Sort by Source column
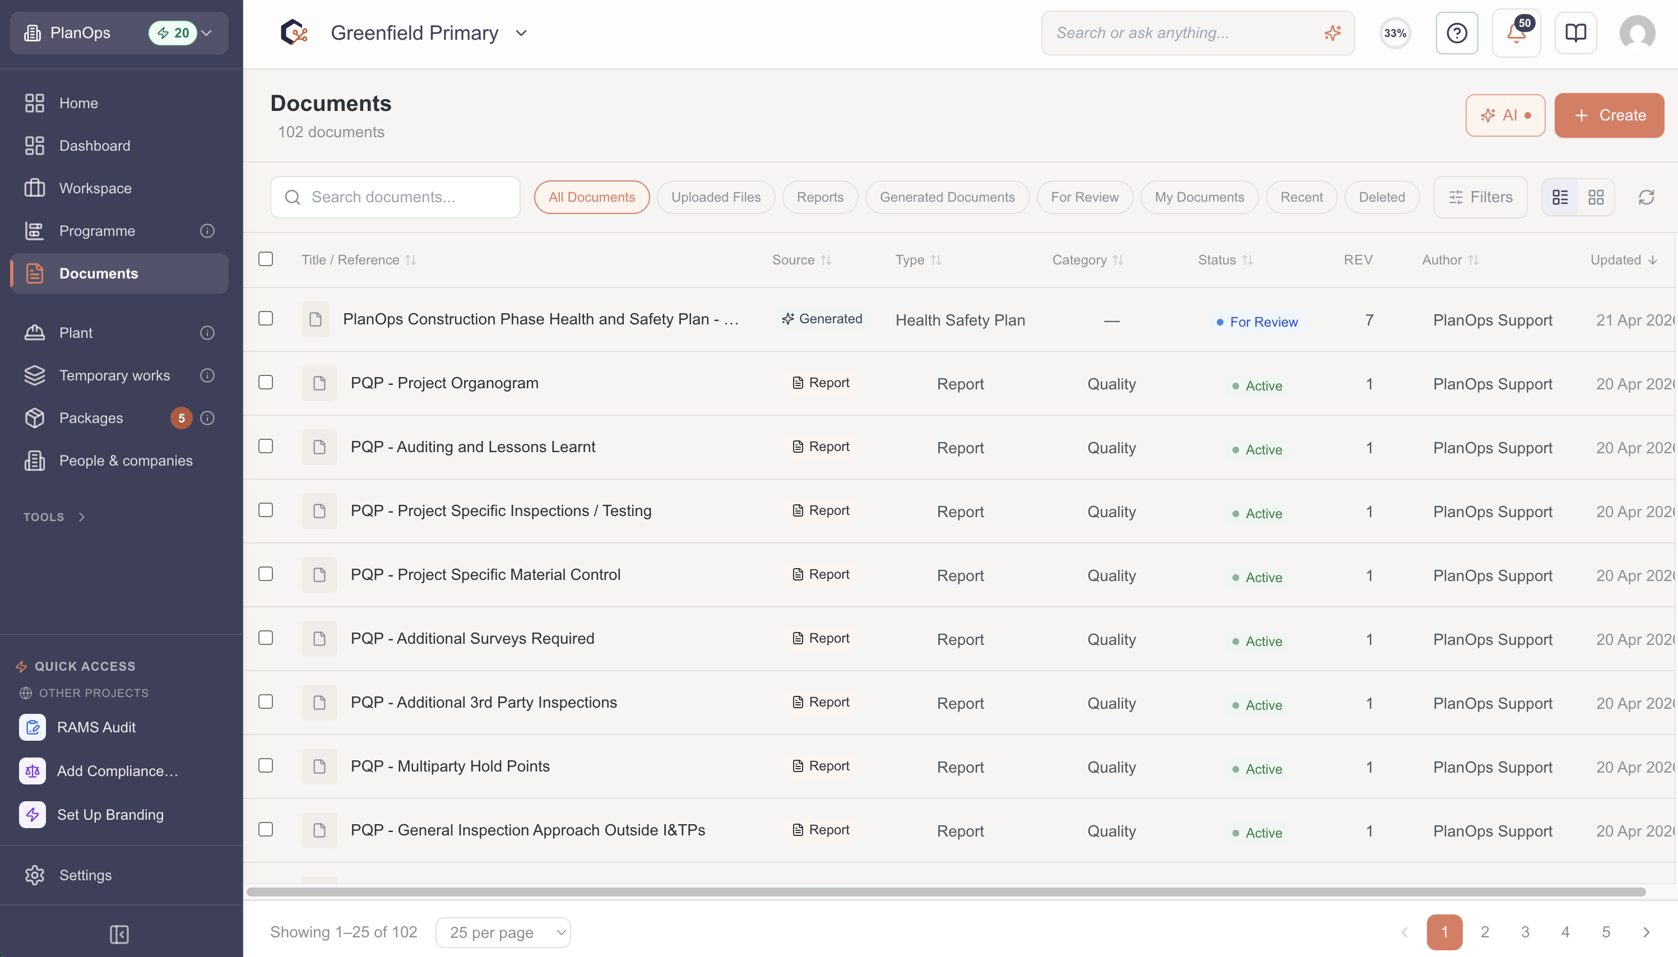 click(802, 259)
